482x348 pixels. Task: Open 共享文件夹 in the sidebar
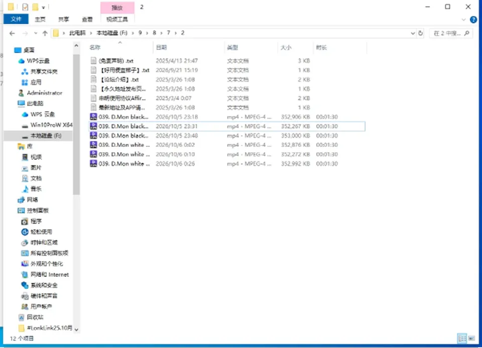(x=44, y=72)
